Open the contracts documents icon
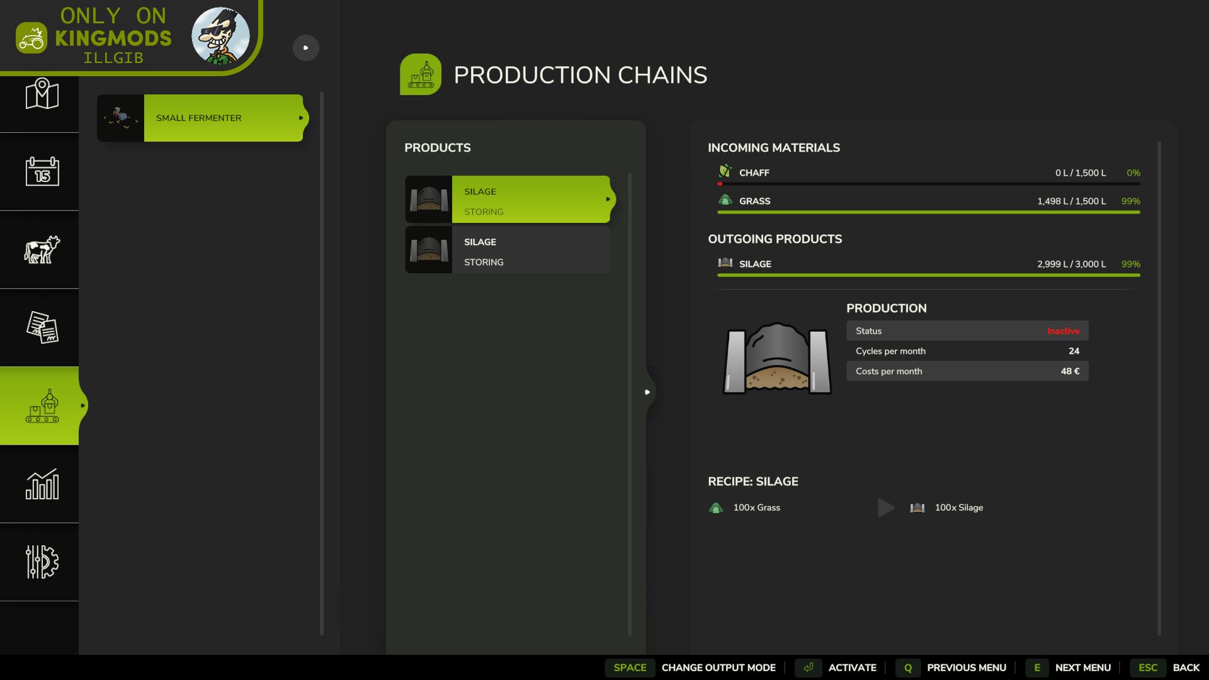The height and width of the screenshot is (680, 1209). coord(42,327)
